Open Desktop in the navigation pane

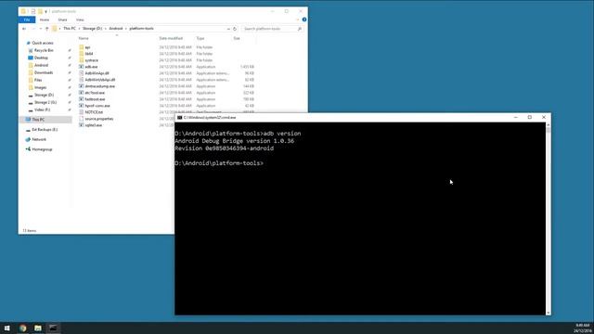pyautogui.click(x=41, y=58)
